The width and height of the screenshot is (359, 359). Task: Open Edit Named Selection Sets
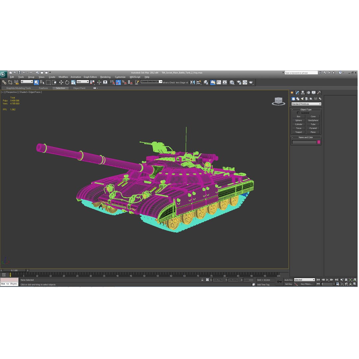[x=137, y=82]
